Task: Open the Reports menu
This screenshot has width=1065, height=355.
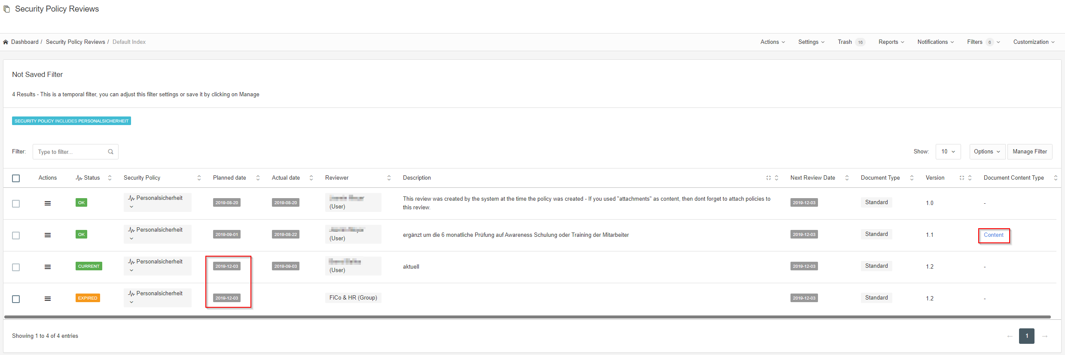Action: [x=891, y=42]
